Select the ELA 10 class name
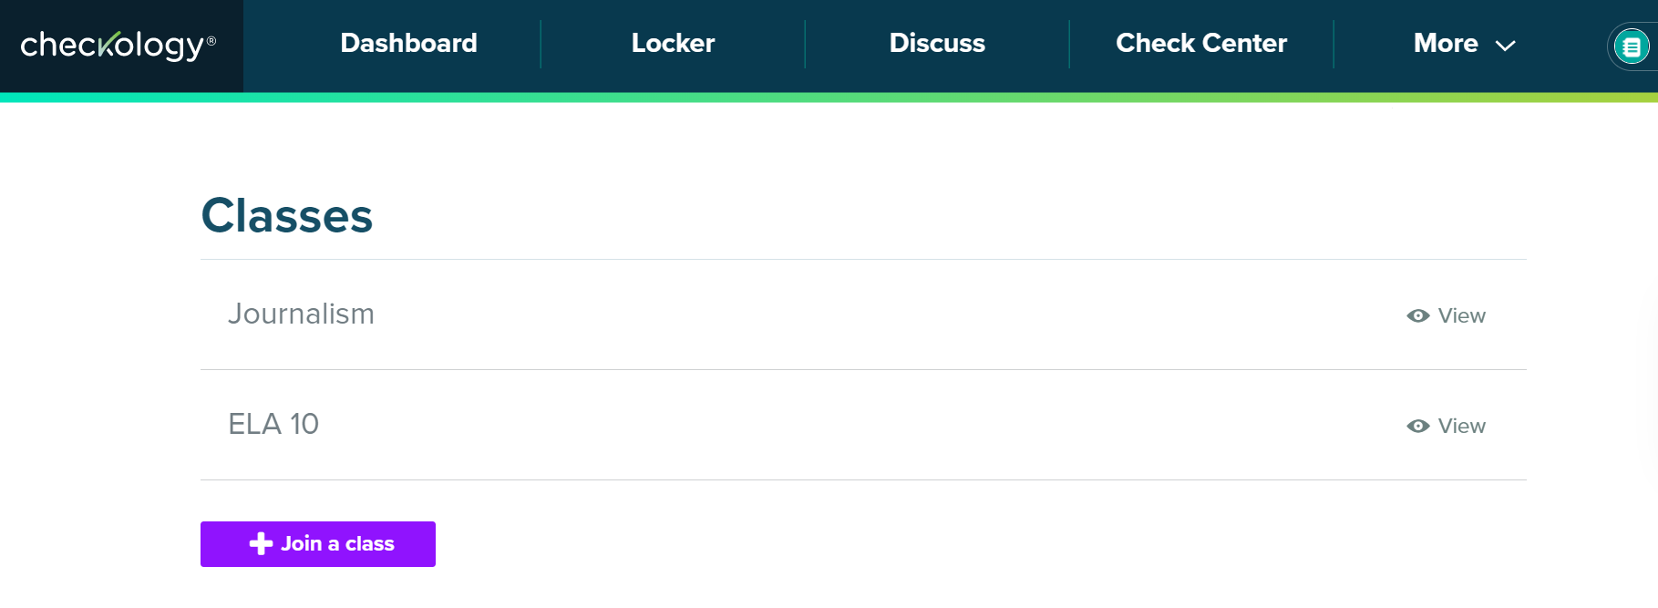 pos(273,424)
